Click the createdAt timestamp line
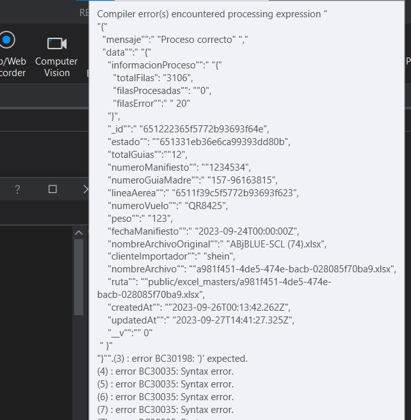This screenshot has height=420, width=411. click(199, 307)
